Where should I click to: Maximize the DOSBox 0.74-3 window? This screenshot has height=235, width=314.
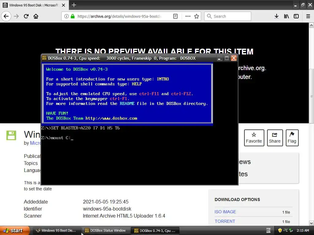point(227,58)
